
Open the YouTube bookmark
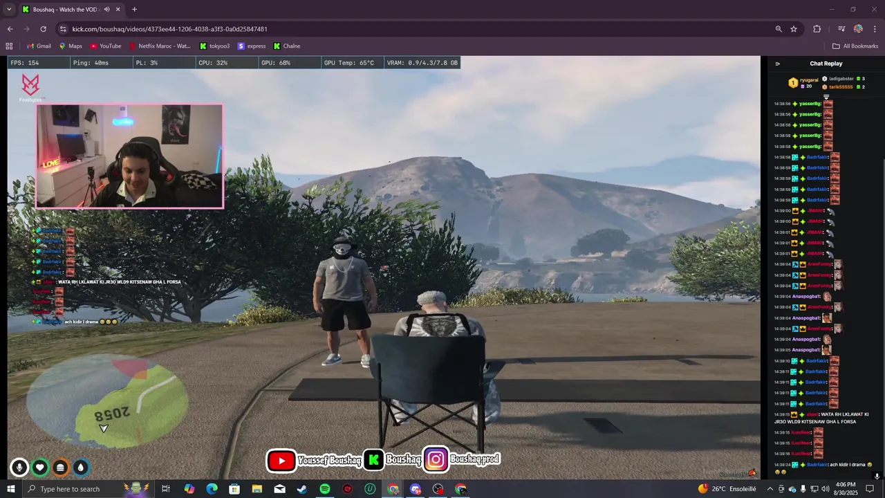[x=105, y=46]
